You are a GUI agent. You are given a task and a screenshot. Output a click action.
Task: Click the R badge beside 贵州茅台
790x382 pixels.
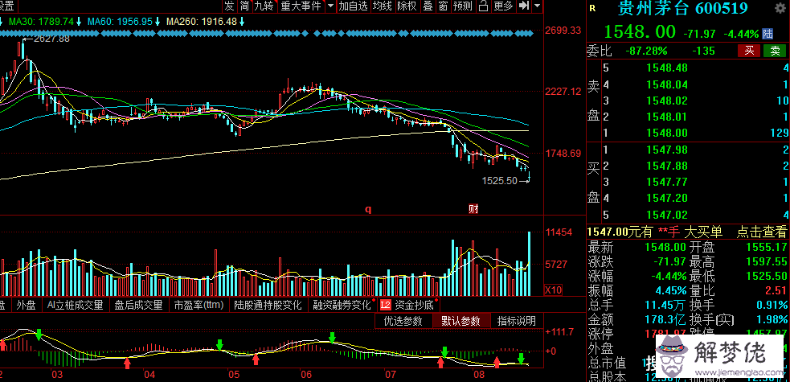click(592, 8)
